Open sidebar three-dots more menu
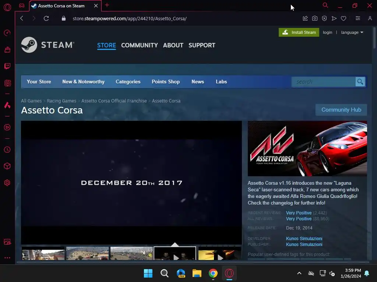 [7, 258]
